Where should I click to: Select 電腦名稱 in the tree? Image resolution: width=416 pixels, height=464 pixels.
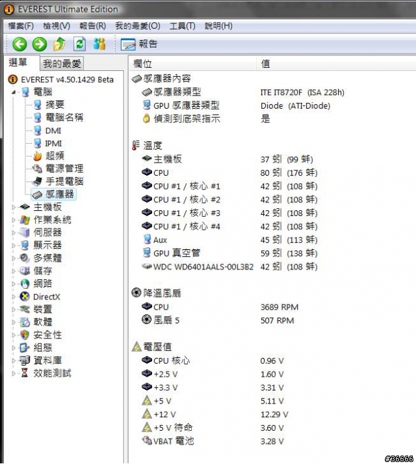point(64,118)
